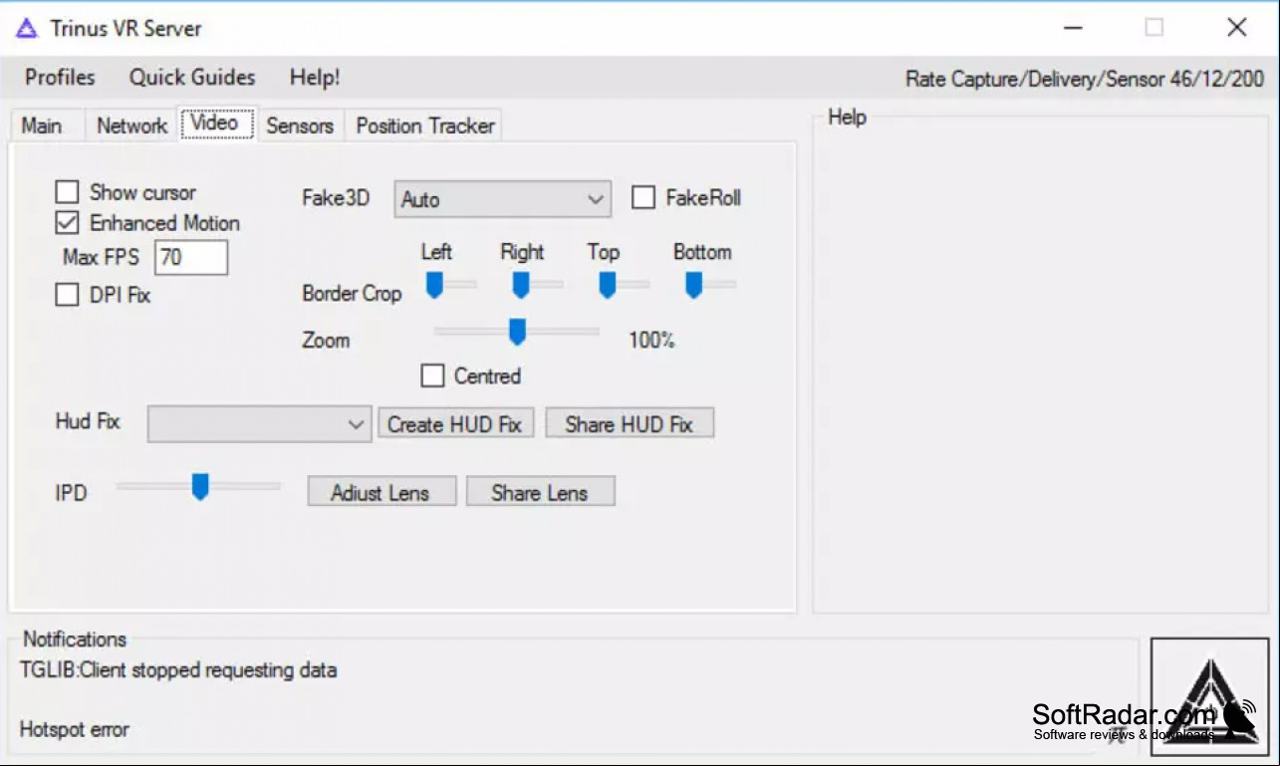
Task: Minimize the Trinus VR Server window
Action: (x=1072, y=28)
